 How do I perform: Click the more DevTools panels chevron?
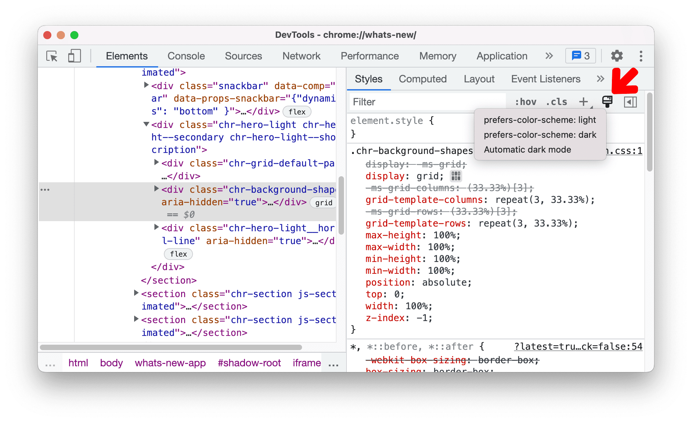pos(548,56)
